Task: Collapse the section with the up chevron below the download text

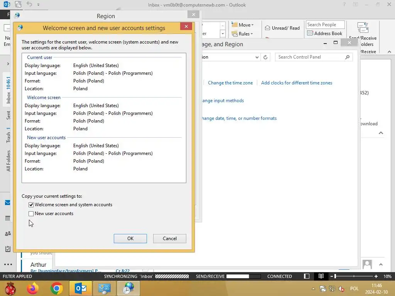Action: 381,133
